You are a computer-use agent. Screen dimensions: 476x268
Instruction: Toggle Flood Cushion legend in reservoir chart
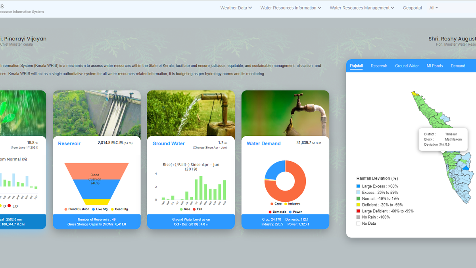[x=66, y=209]
